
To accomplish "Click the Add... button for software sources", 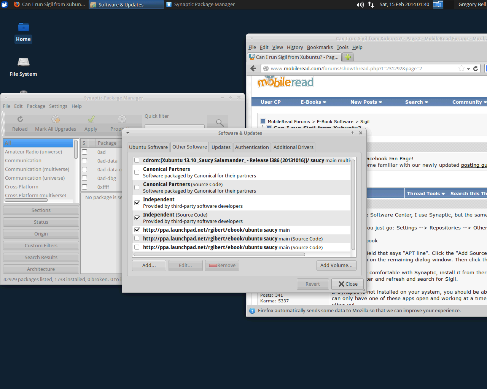I will coord(149,265).
